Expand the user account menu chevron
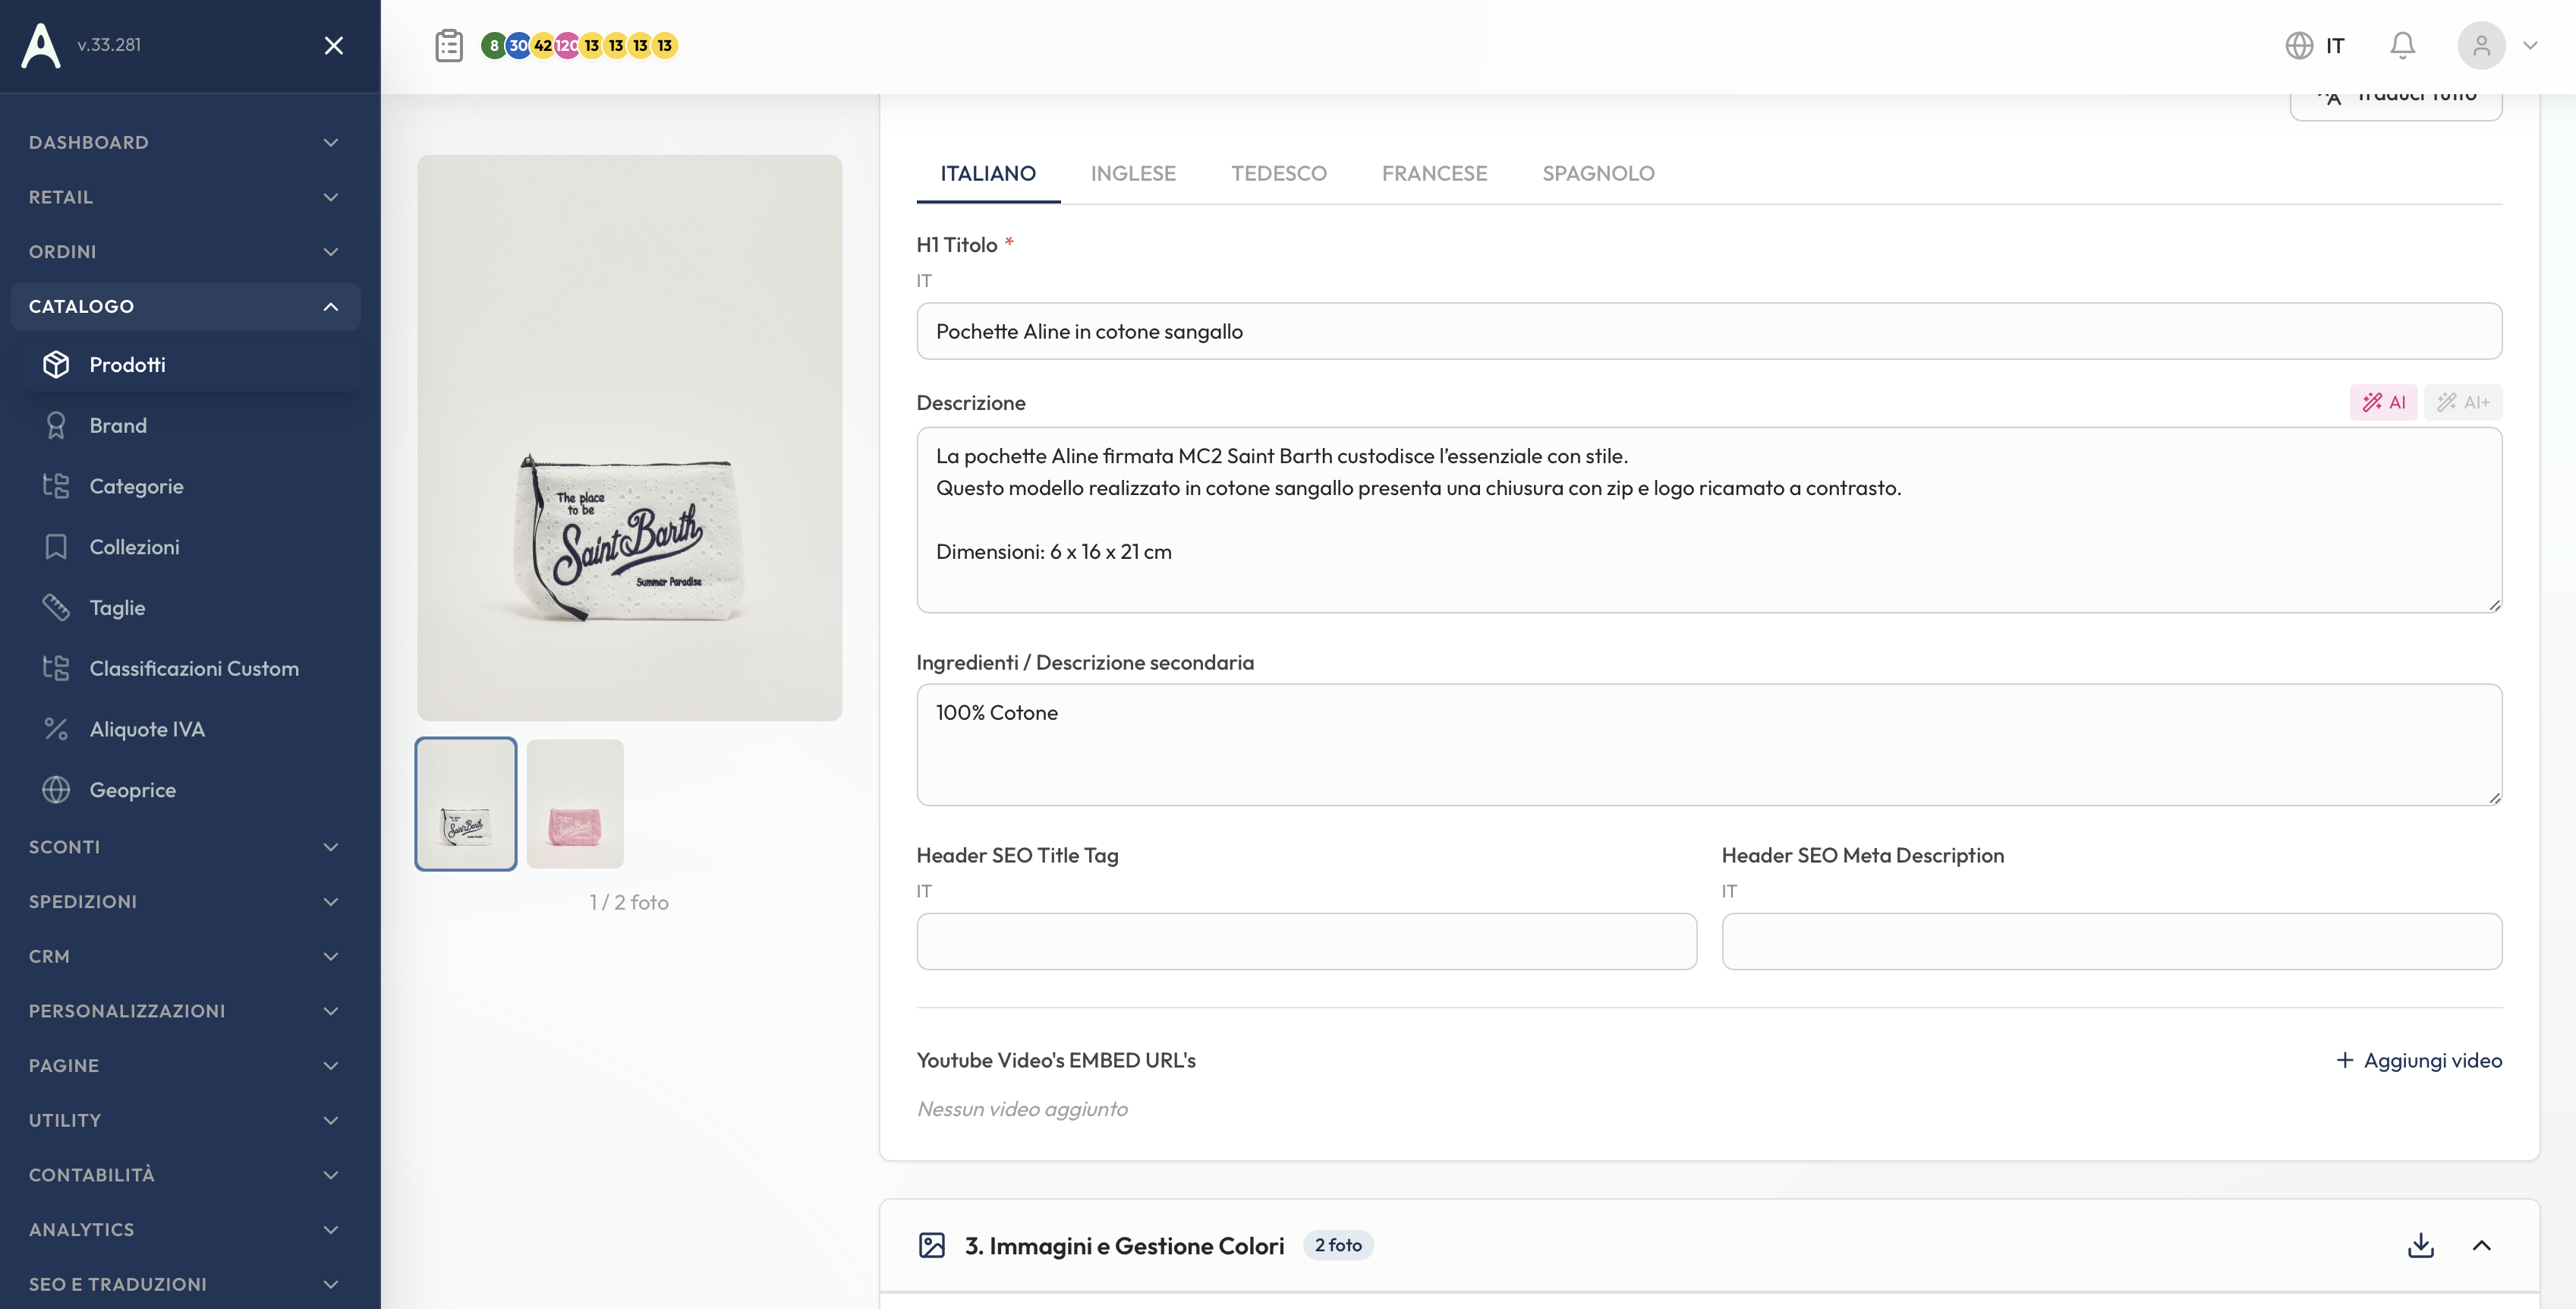2576x1309 pixels. (x=2530, y=45)
